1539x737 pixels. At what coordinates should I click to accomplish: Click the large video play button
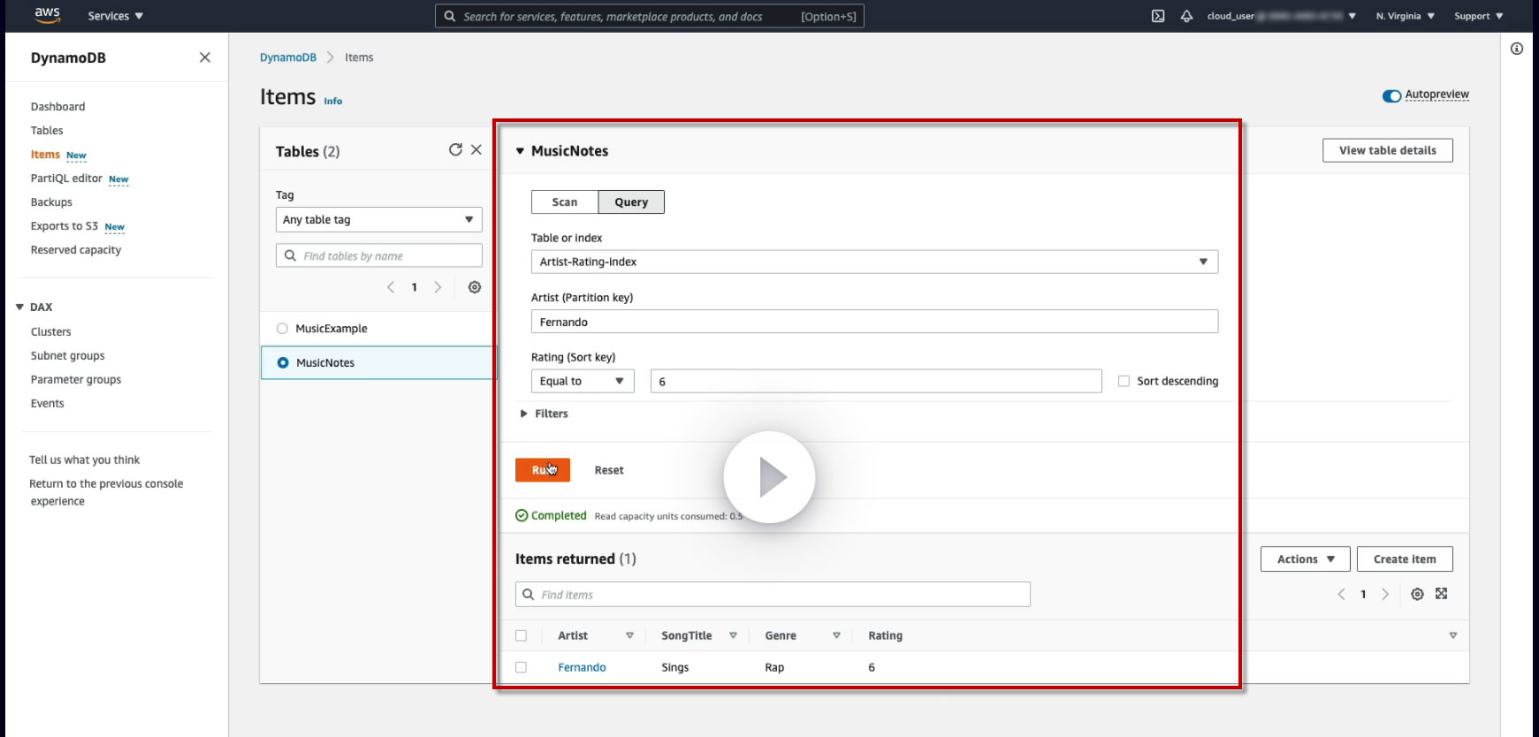pyautogui.click(x=769, y=477)
